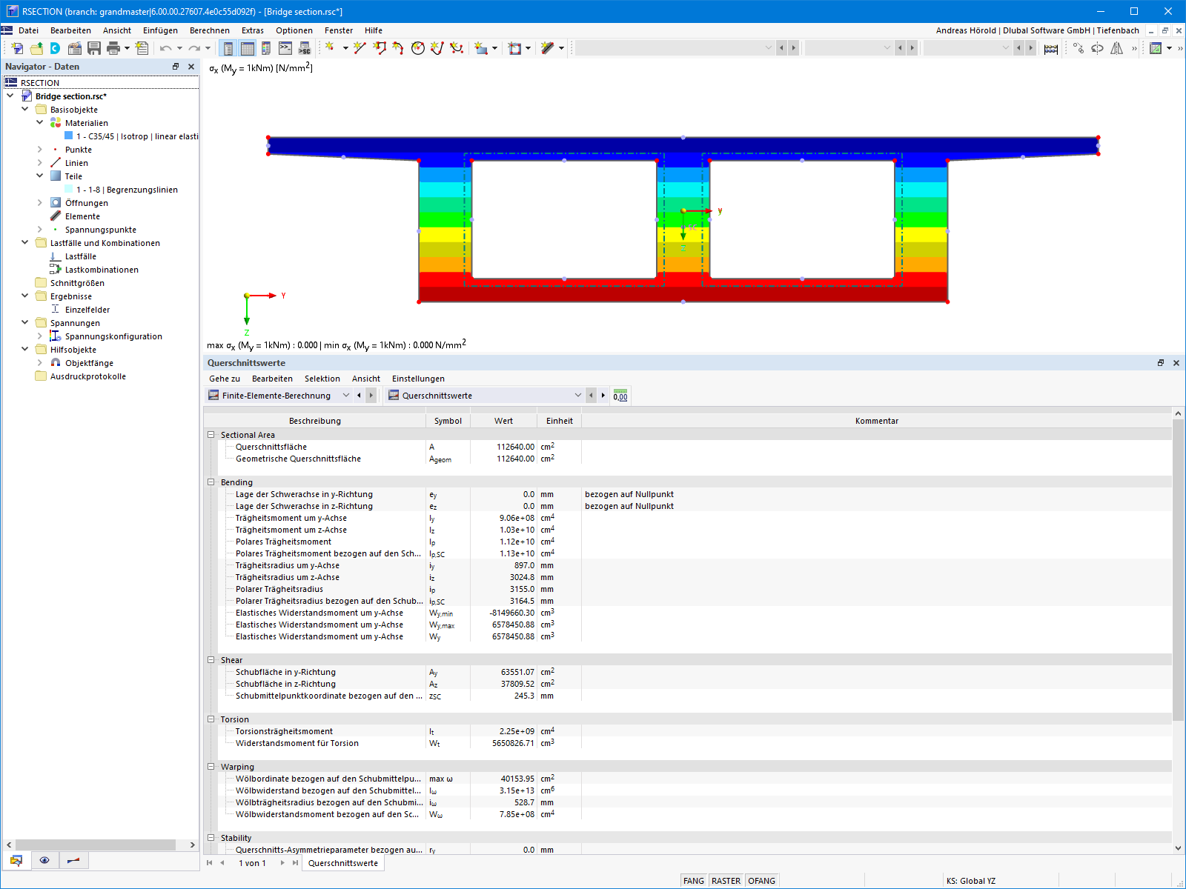Collapse the Shear group
This screenshot has height=889, width=1186.
click(x=211, y=660)
